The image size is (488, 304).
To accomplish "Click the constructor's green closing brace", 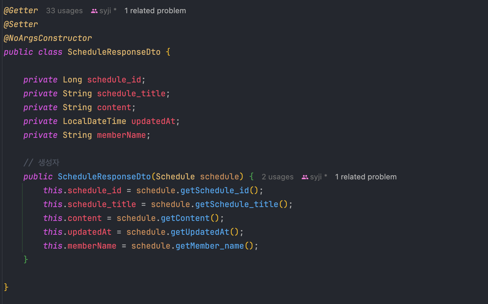I will coord(26,260).
